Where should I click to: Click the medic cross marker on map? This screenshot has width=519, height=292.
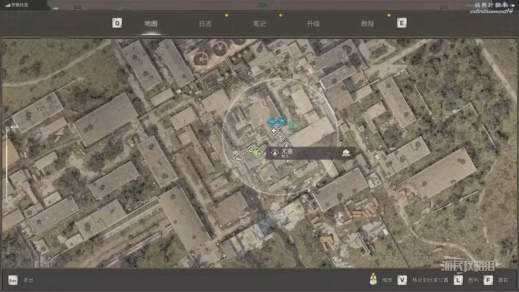pyautogui.click(x=274, y=131)
